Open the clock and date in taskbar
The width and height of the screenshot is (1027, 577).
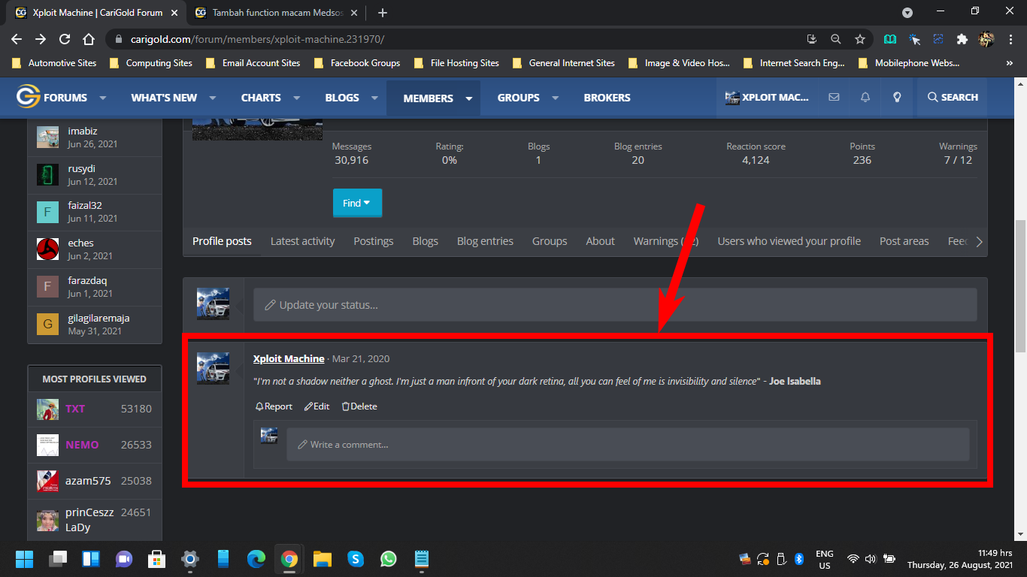(959, 559)
